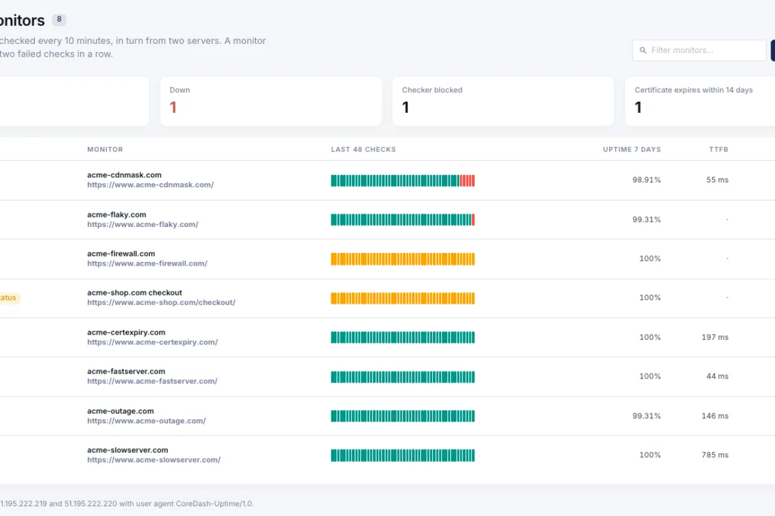Open the acme-firewall.com monitor

pos(121,253)
